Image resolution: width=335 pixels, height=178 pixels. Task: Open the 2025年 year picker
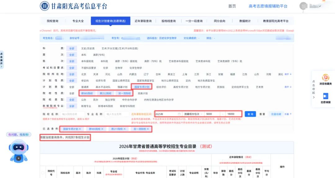point(168,114)
